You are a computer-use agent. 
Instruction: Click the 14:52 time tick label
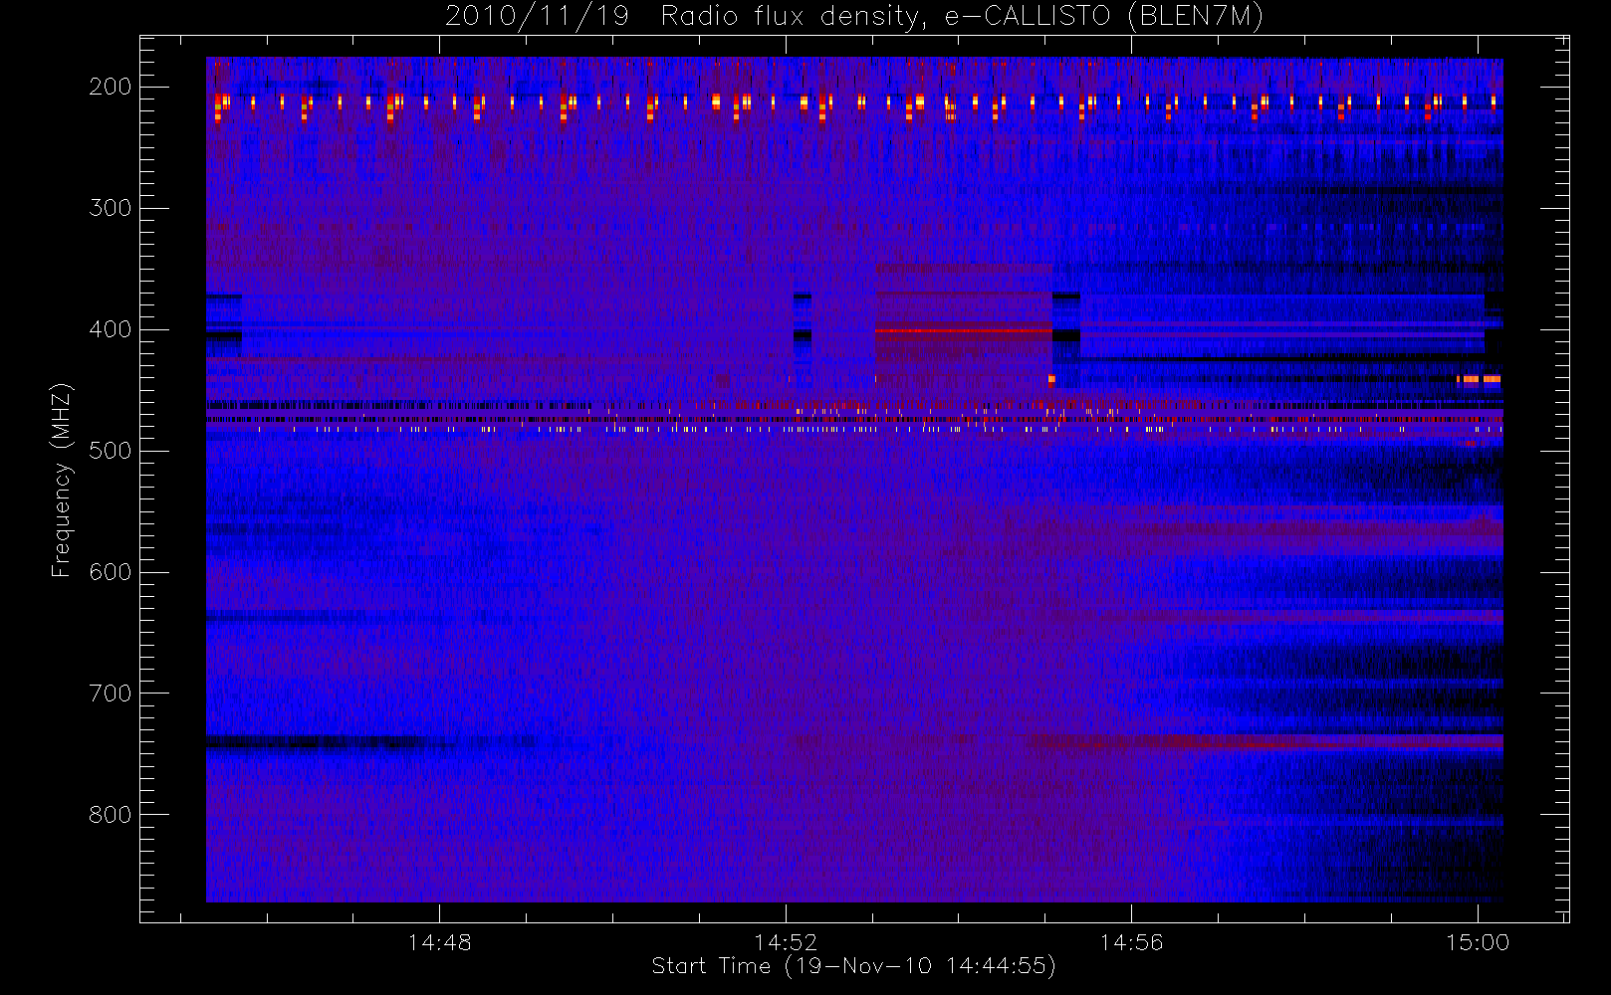pyautogui.click(x=786, y=942)
